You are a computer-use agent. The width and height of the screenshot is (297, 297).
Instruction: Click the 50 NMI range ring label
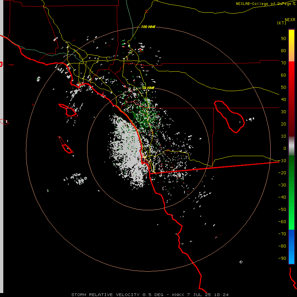pos(148,88)
